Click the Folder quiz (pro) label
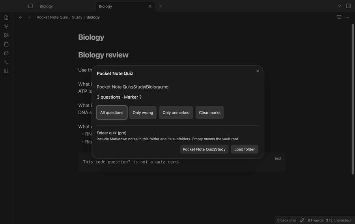The image size is (355, 224). tap(112, 133)
